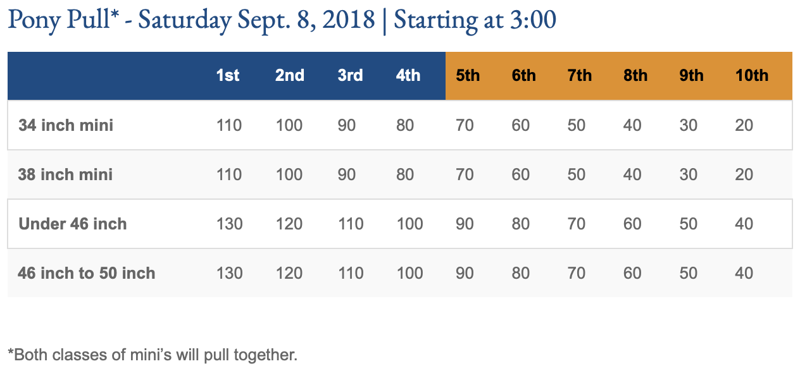The image size is (800, 378).
Task: Click 46 to 50 inch 2nd prize 120
Action: point(289,273)
